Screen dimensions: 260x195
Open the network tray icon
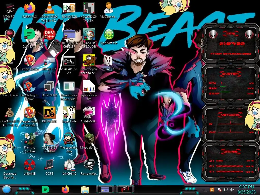tap(225, 189)
